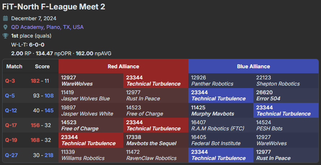Open the QD Academy, Plano, TX location link
Screen dimensions: 321x165
pos(47,27)
